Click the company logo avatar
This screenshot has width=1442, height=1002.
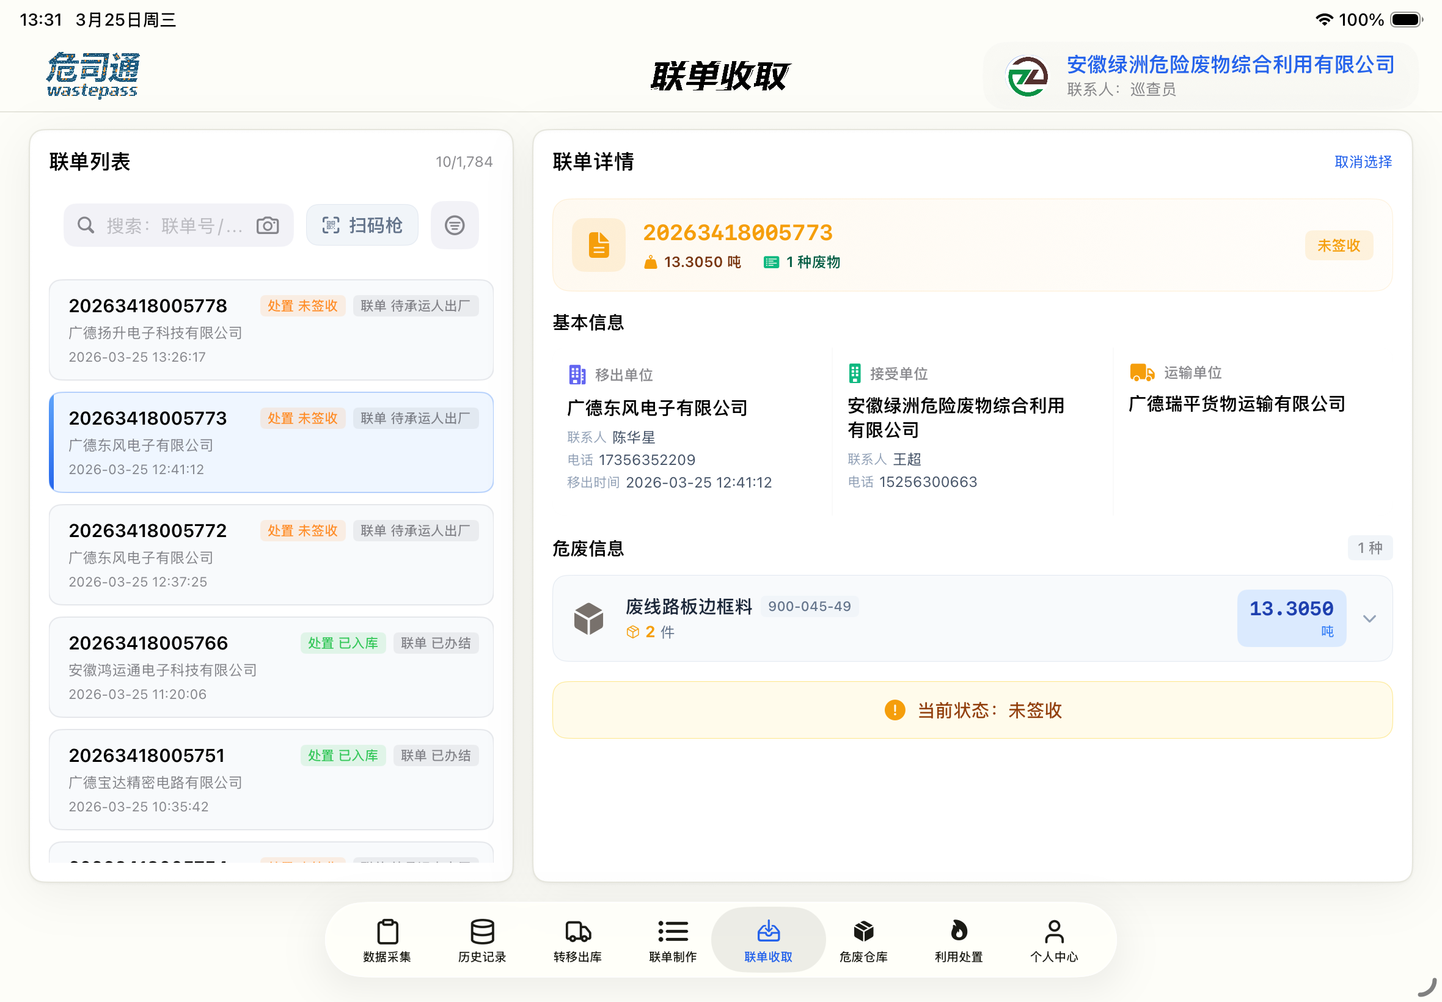click(x=1027, y=76)
